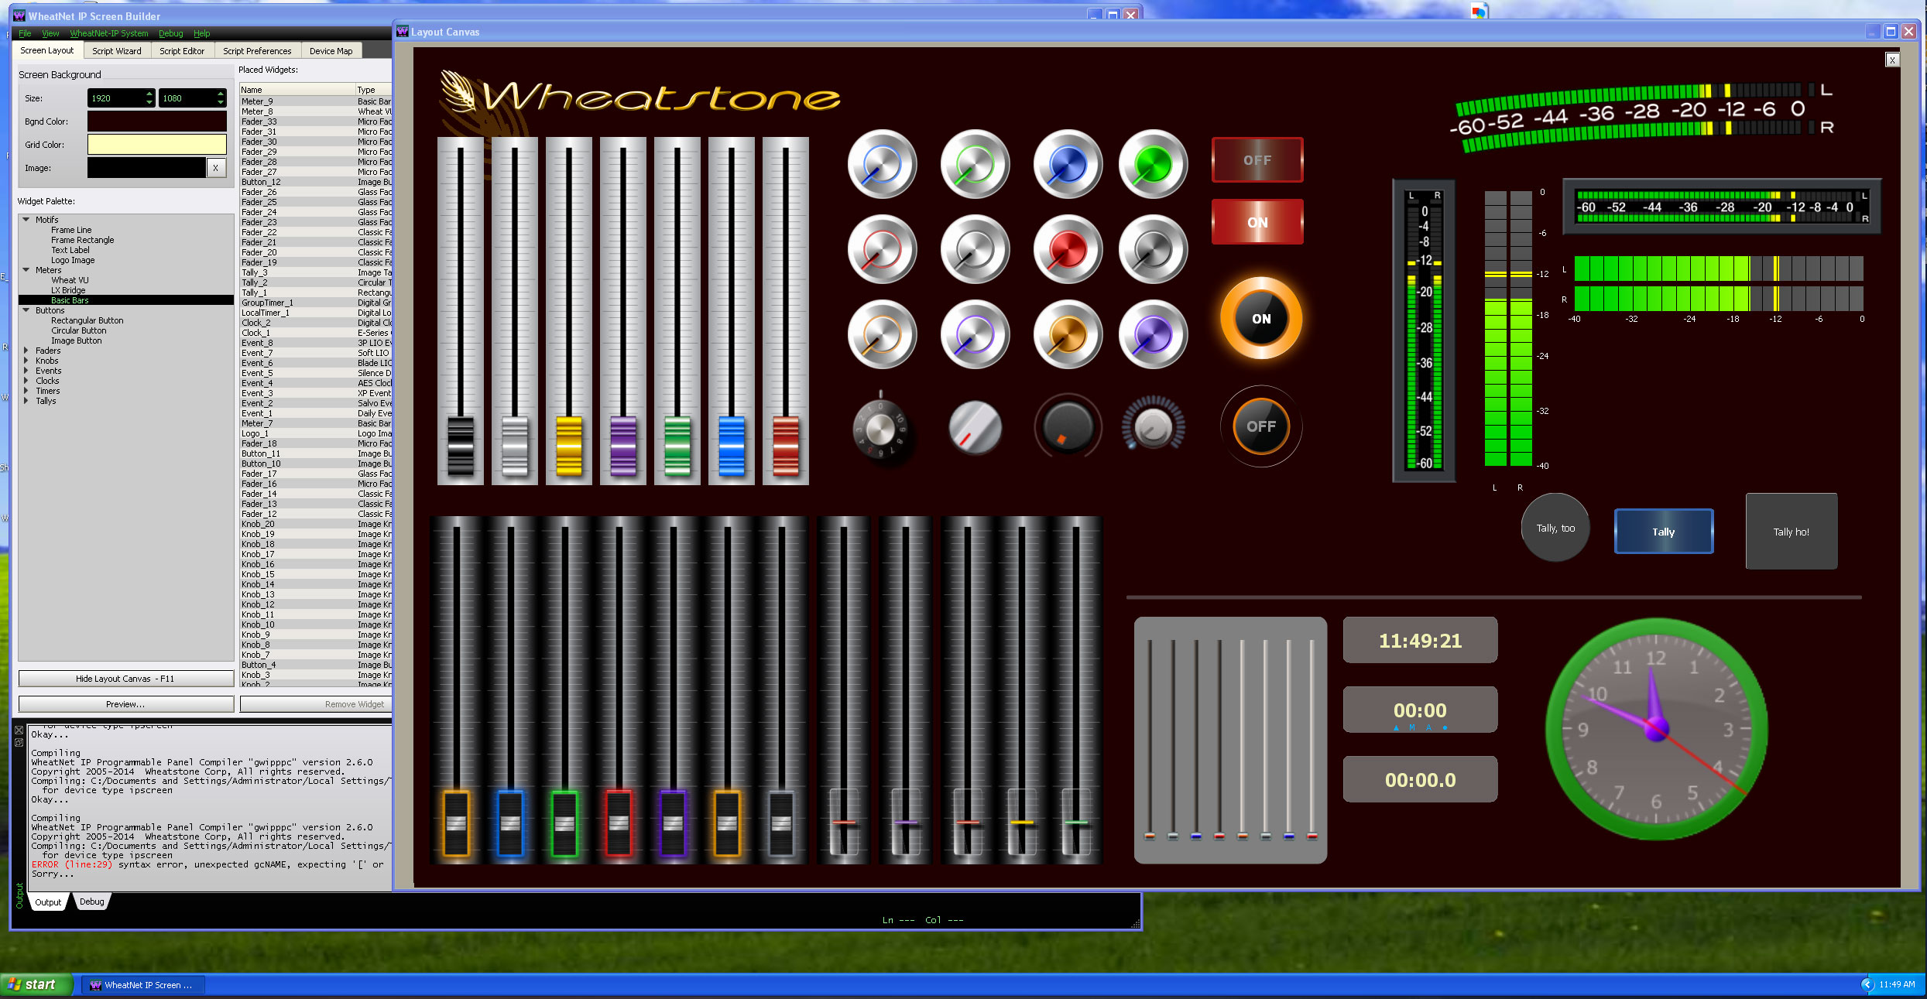The width and height of the screenshot is (1927, 999).
Task: Expand the Tallys palette group
Action: (26, 401)
